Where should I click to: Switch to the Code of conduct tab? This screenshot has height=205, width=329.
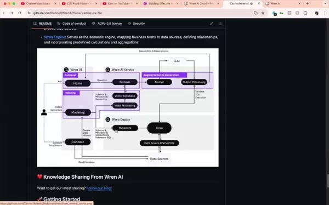coord(71,24)
